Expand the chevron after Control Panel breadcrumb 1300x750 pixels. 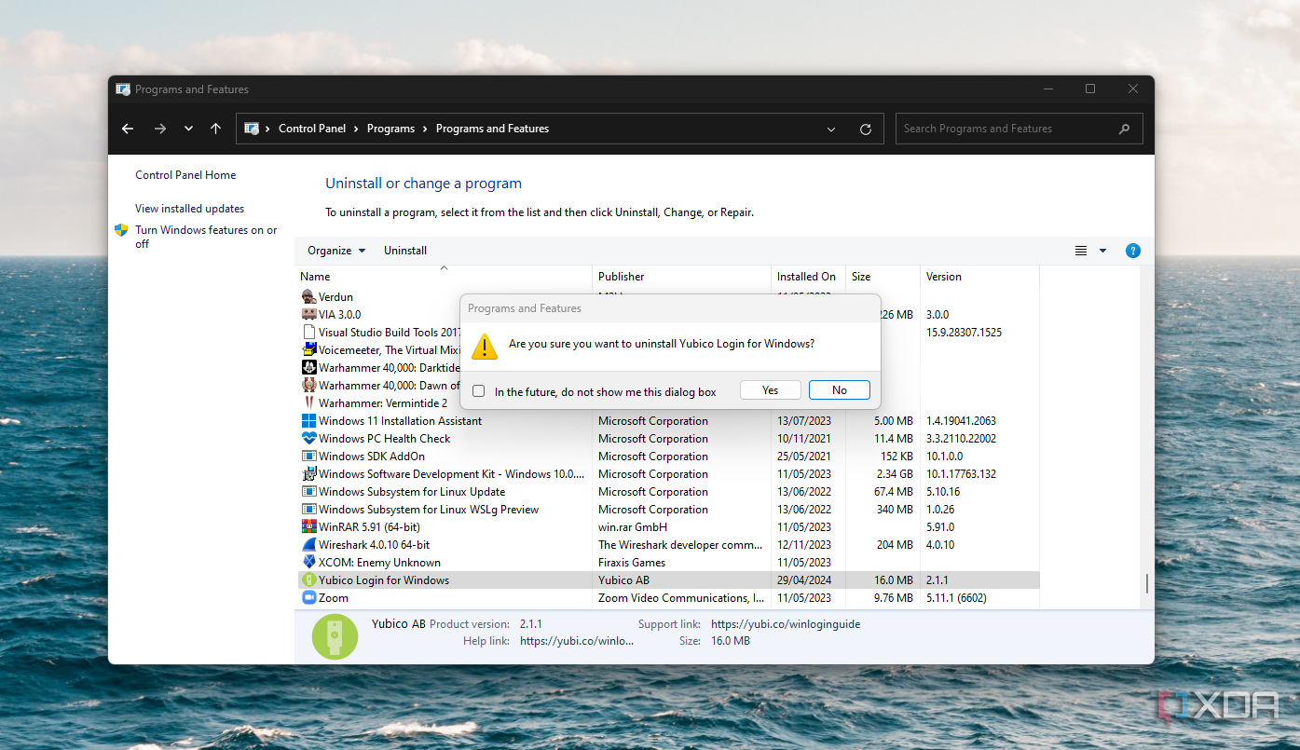click(x=356, y=129)
